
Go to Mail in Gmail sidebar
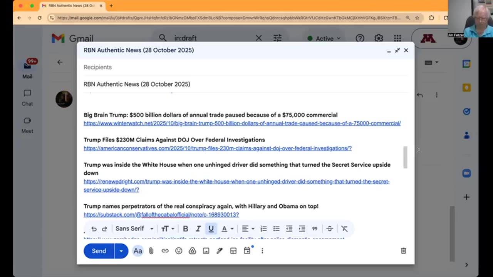[27, 69]
